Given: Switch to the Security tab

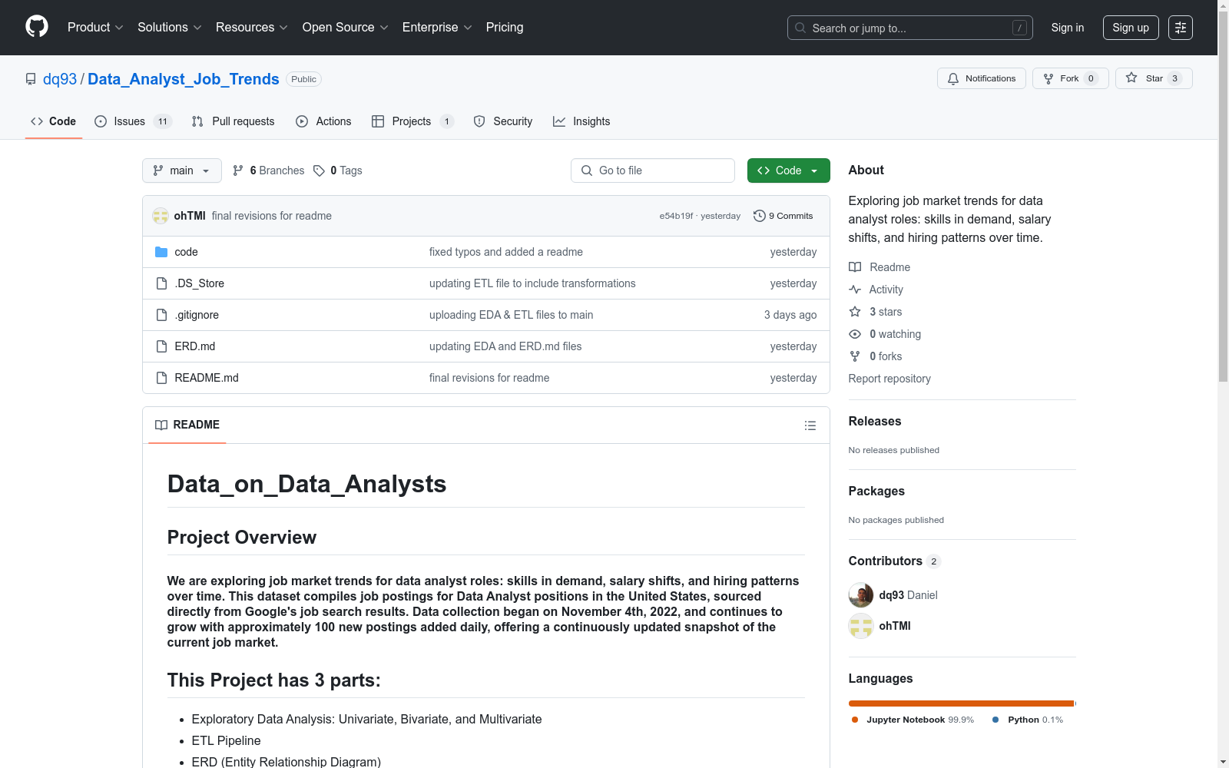Looking at the screenshot, I should coord(503,121).
